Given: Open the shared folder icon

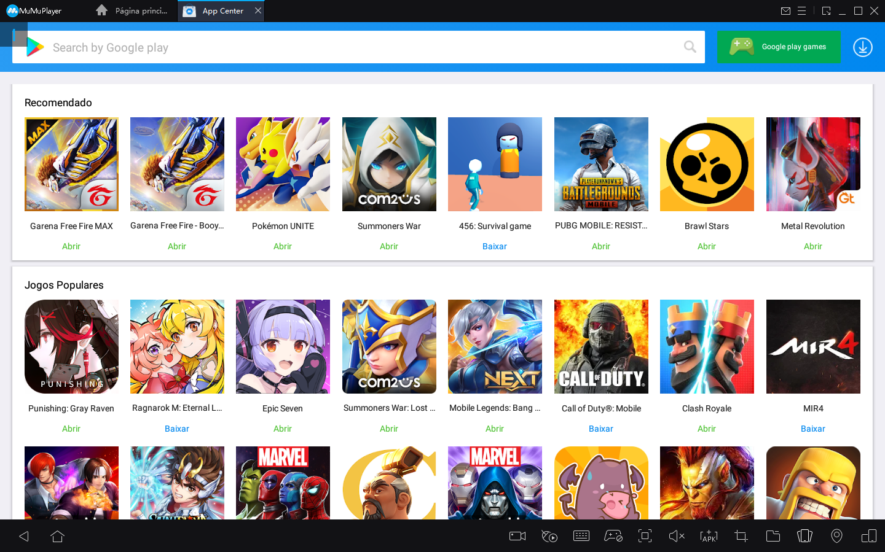Looking at the screenshot, I should [773, 536].
